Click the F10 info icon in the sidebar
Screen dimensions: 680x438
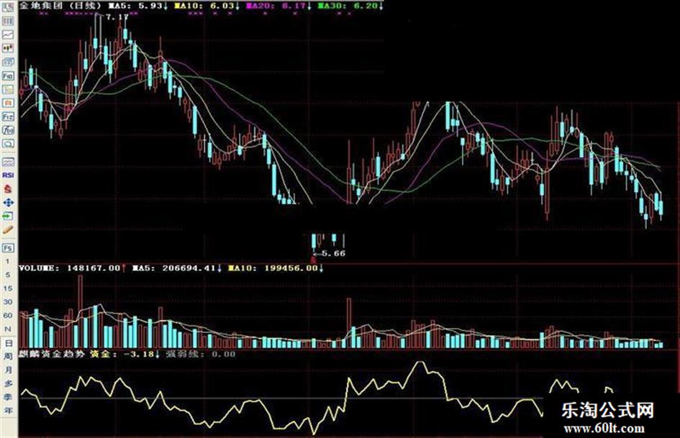pyautogui.click(x=7, y=76)
